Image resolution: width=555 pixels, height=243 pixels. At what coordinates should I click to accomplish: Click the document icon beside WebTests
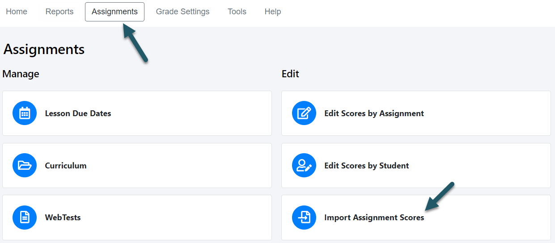click(x=25, y=218)
